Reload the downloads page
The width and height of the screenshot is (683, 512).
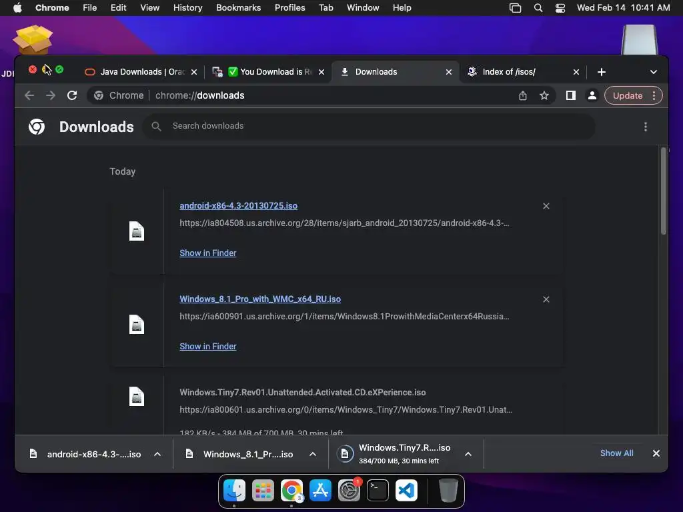click(72, 95)
